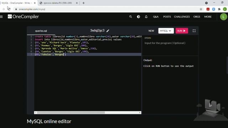Select the queries.sql file tab
Image resolution: width=228 pixels, height=128 pixels.
click(x=41, y=31)
